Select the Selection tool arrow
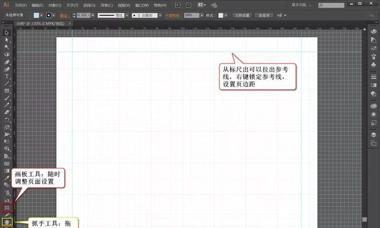The image size is (380, 228). (x=7, y=32)
